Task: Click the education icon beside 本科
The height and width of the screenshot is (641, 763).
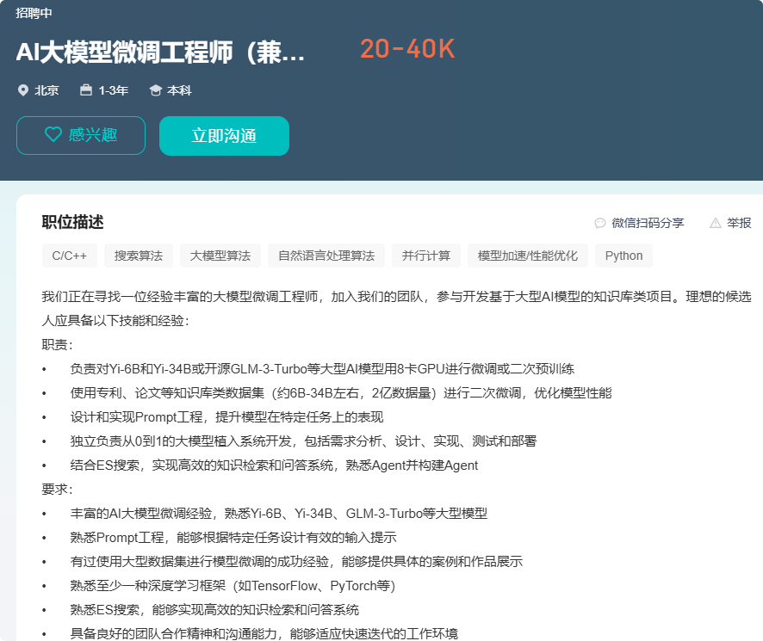Action: pyautogui.click(x=155, y=89)
